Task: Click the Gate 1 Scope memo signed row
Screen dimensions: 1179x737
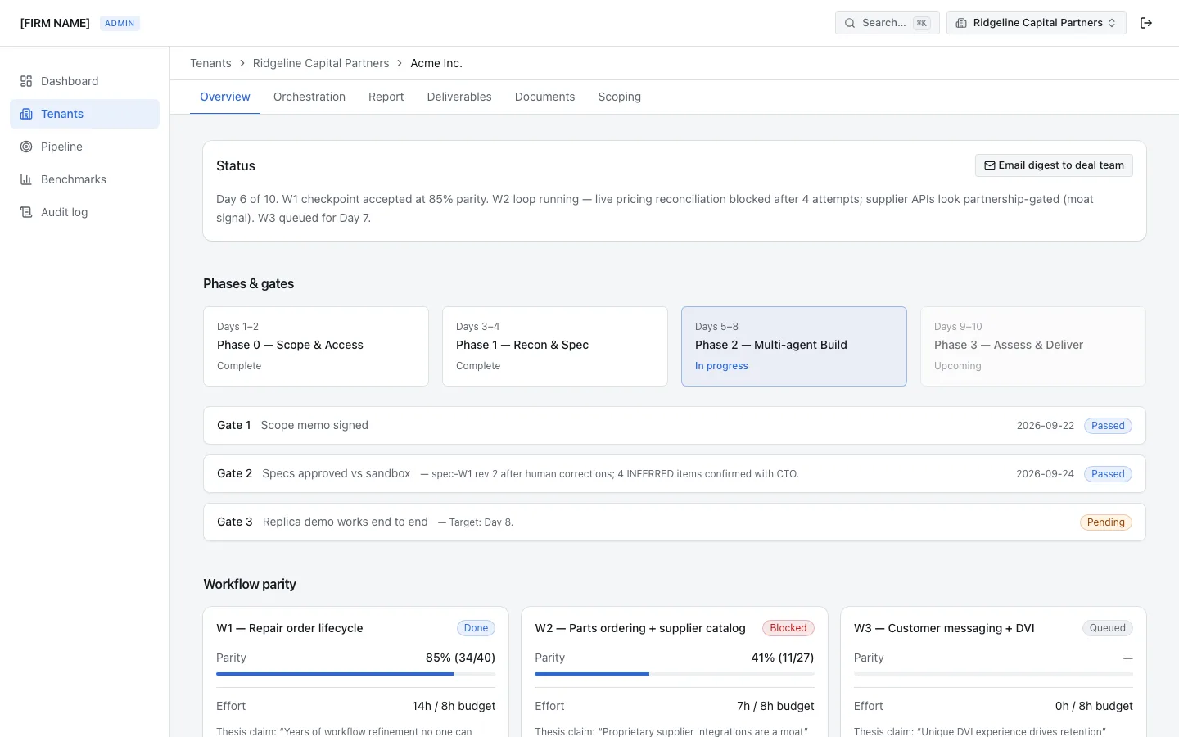Action: 675,426
